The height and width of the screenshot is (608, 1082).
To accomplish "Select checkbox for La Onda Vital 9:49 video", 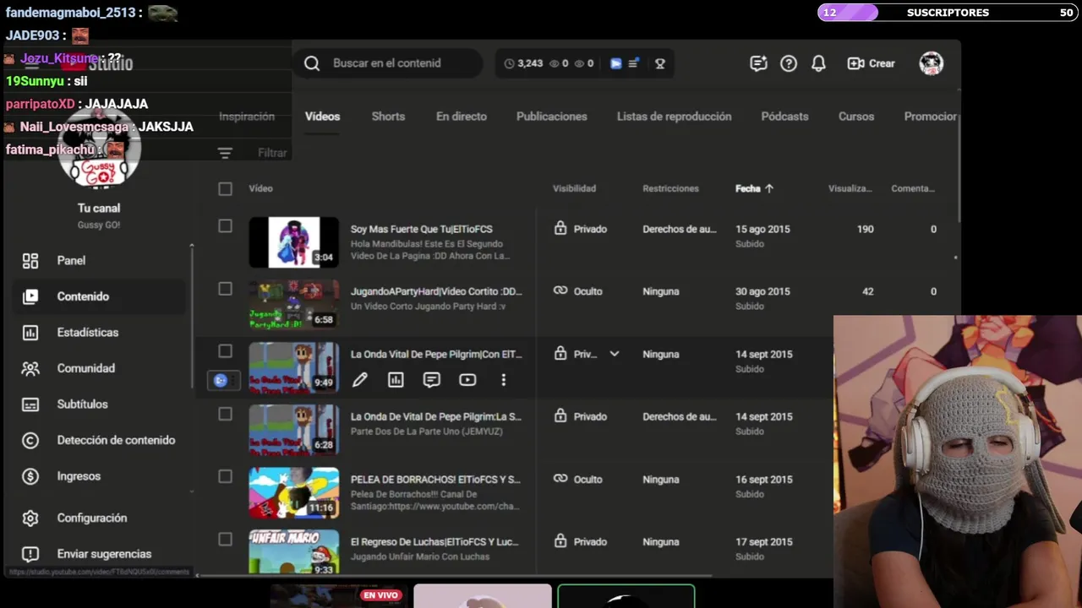I will pyautogui.click(x=225, y=351).
